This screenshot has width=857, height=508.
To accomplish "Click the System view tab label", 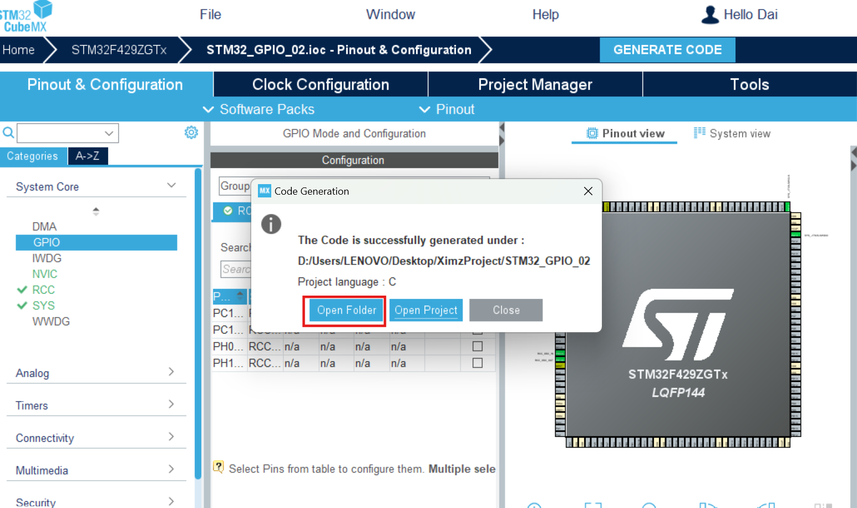I will [740, 133].
